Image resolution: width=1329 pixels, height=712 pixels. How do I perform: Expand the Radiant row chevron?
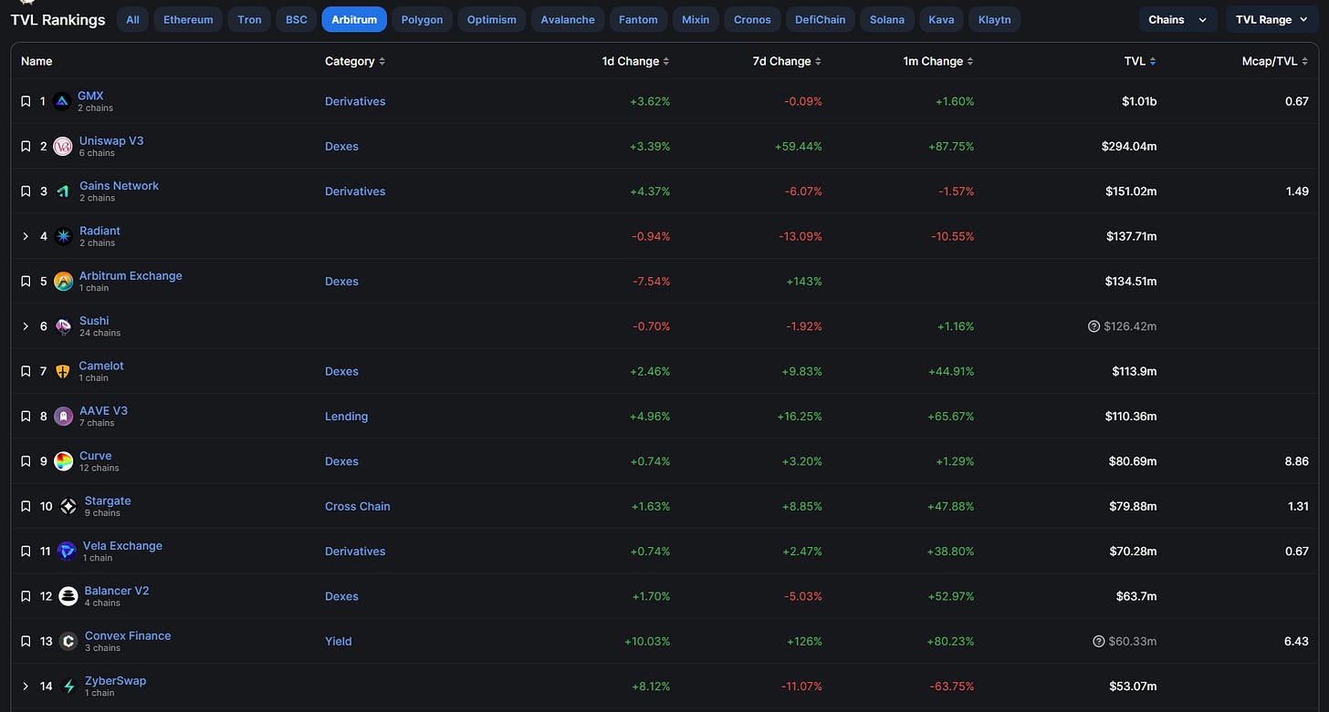(x=26, y=236)
